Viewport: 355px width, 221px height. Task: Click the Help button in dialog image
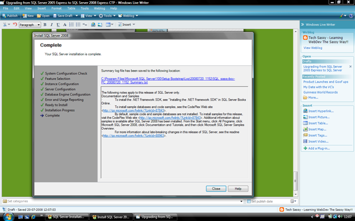coord(238,189)
